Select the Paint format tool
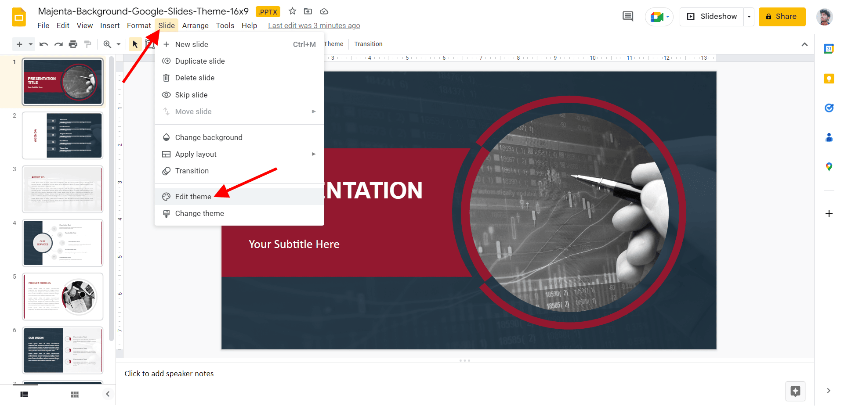This screenshot has width=844, height=406. coord(87,44)
